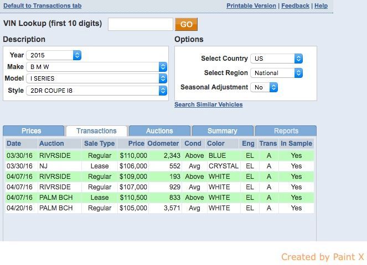Image resolution: width=367 pixels, height=265 pixels.
Task: Go to the Reports tab
Action: coord(286,131)
